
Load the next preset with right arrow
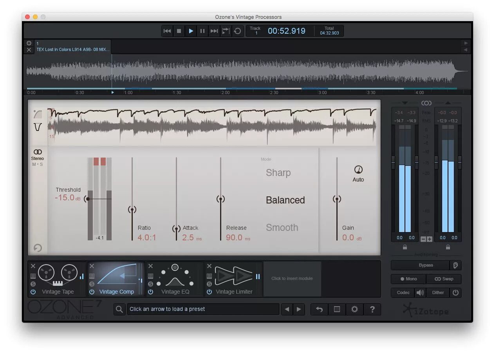pyautogui.click(x=299, y=309)
